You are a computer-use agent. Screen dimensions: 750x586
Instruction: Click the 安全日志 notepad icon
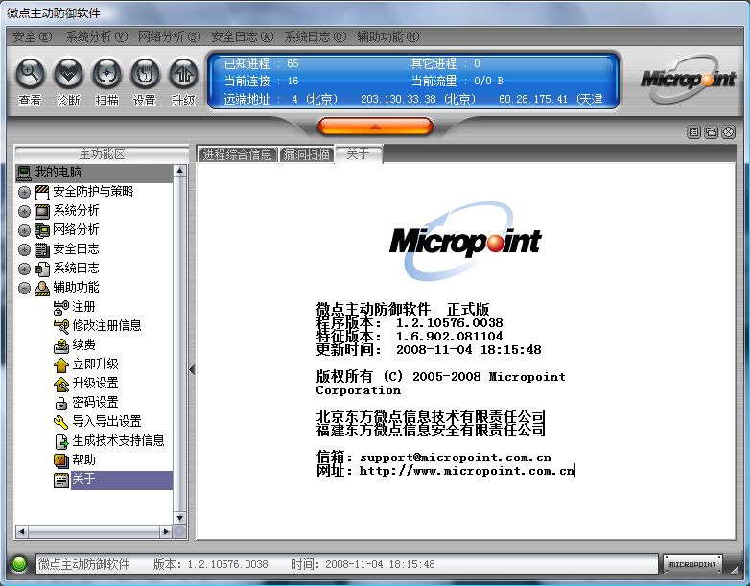[x=42, y=249]
